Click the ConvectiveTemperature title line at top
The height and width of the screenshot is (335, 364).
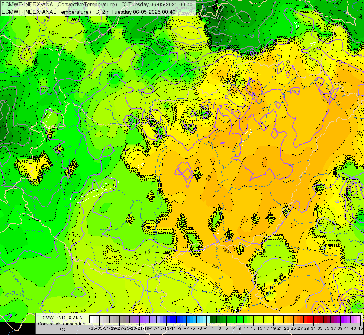click(97, 4)
